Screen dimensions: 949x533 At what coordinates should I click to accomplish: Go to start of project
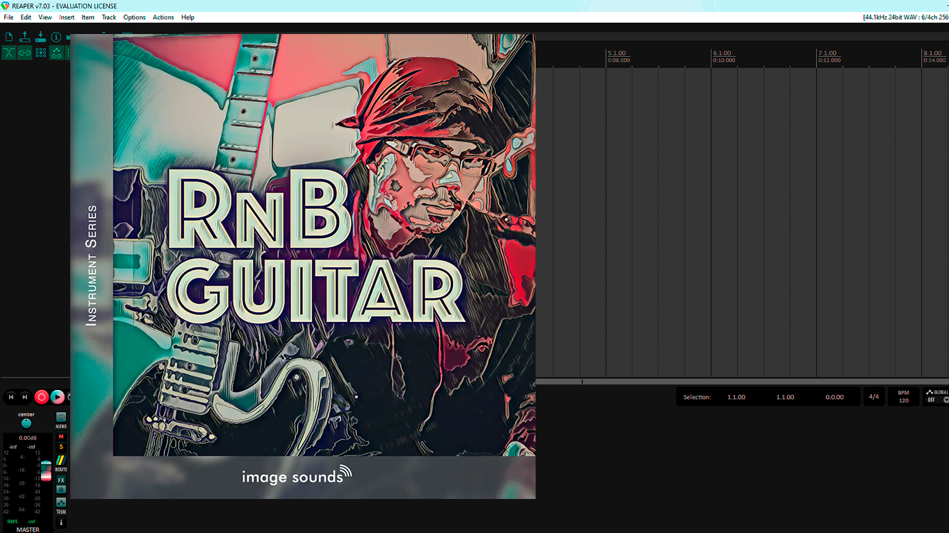[11, 397]
